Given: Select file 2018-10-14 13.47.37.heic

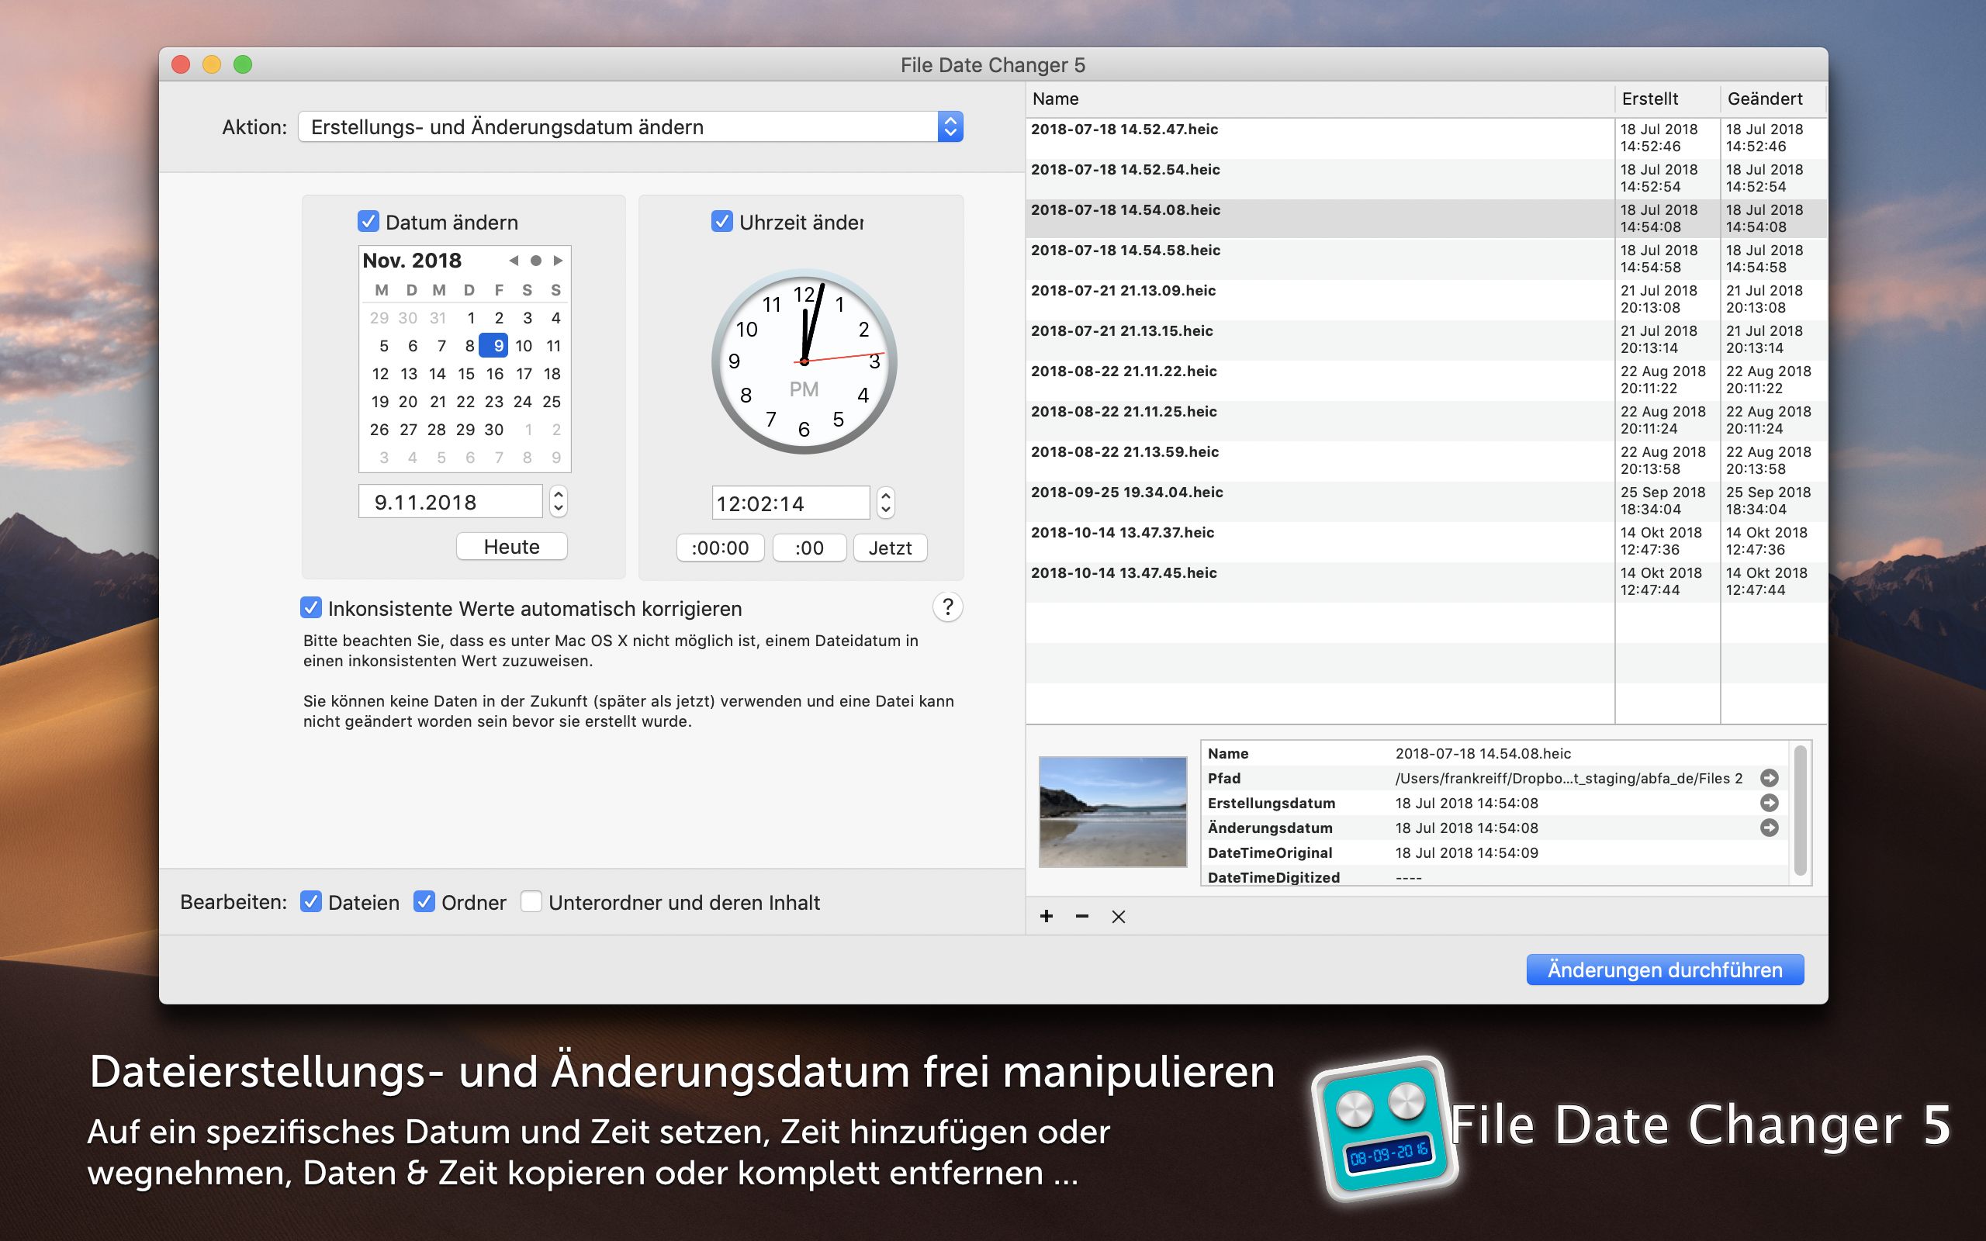Looking at the screenshot, I should 1425,540.
